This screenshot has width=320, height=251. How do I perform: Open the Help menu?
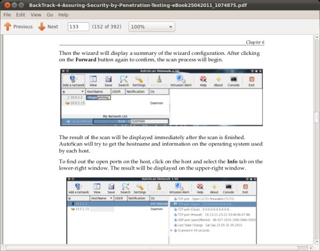coord(63,15)
